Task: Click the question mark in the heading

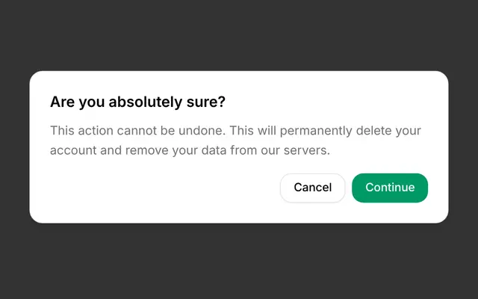Action: 222,102
